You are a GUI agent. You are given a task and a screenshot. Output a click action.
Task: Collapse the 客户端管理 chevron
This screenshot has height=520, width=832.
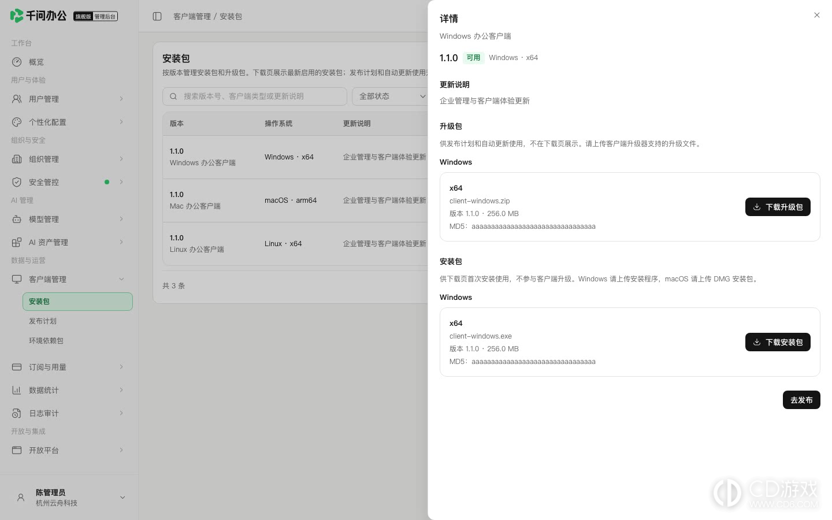coord(121,279)
